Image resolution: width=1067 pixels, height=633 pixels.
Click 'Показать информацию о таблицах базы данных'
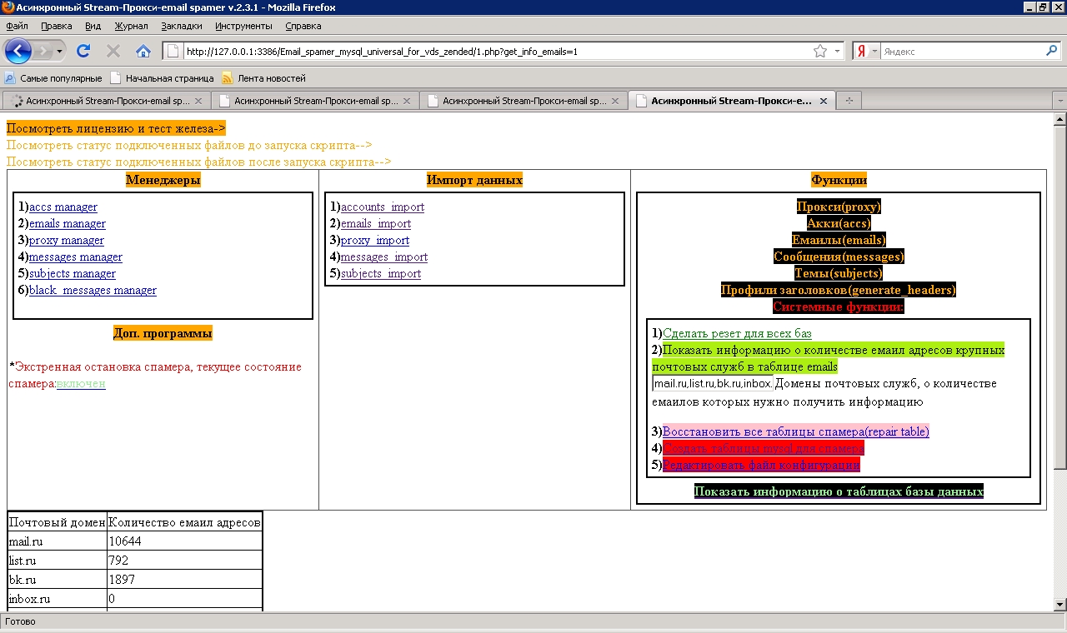839,491
